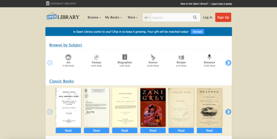Screen dimensions: 277x139
Task: Open the All search filter dropdown
Action: [147, 18]
